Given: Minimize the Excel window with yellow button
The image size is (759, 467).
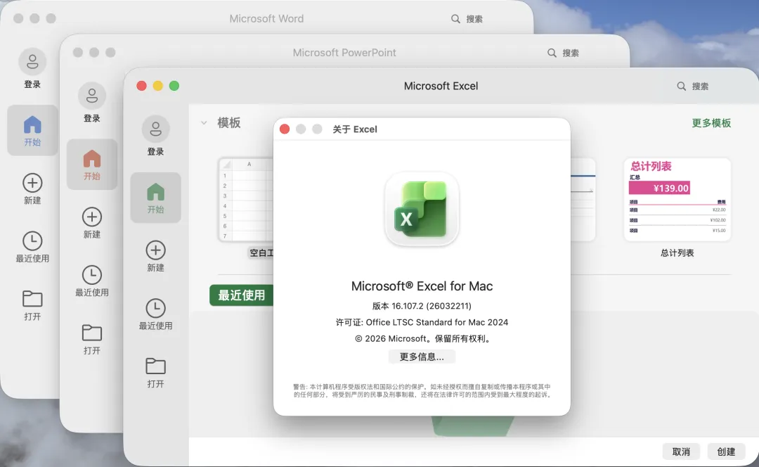Looking at the screenshot, I should click(x=158, y=86).
